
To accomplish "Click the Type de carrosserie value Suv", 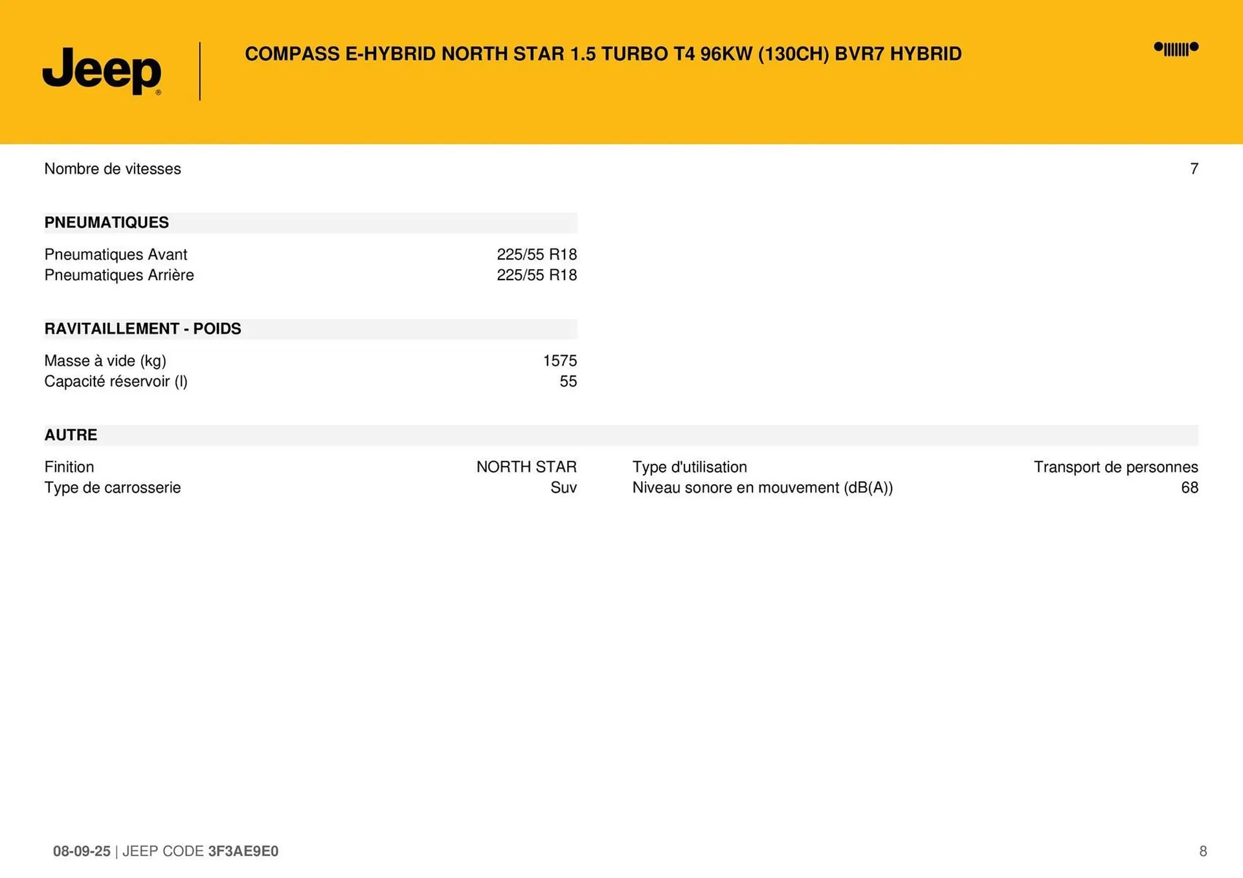I will point(563,487).
